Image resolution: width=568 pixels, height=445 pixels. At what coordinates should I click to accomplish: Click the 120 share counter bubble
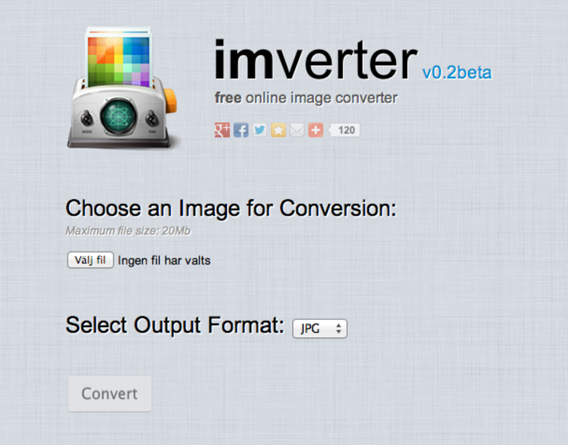point(346,130)
